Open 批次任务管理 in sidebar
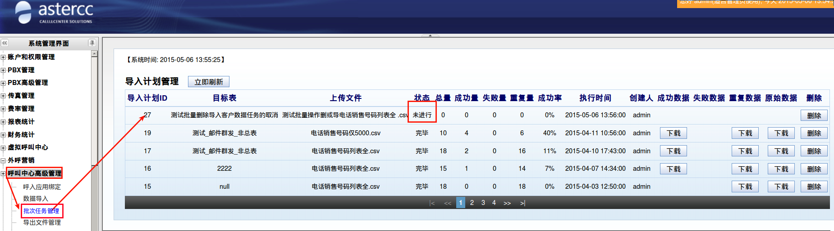Screen dimensions: 834x231 (x=41, y=211)
